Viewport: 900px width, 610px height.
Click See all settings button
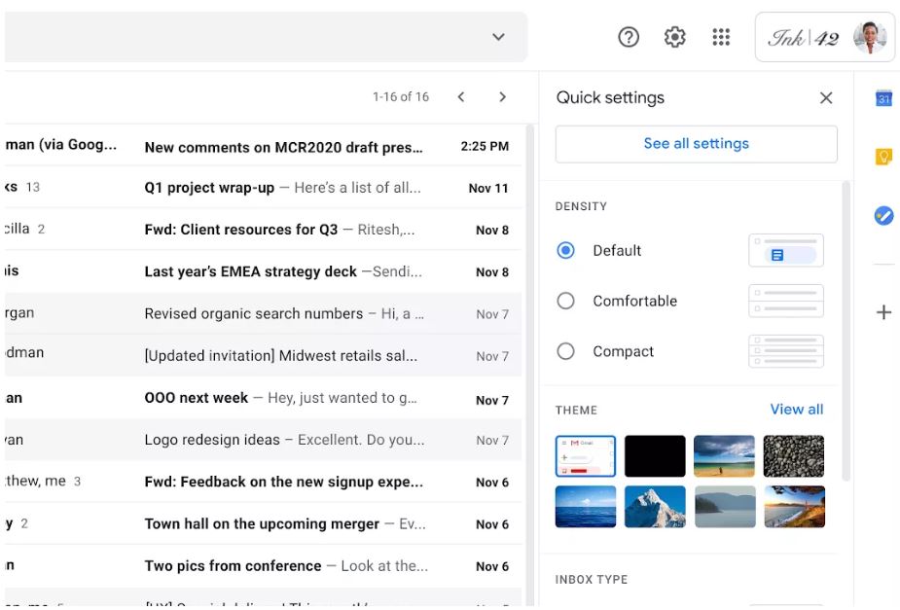tap(697, 144)
